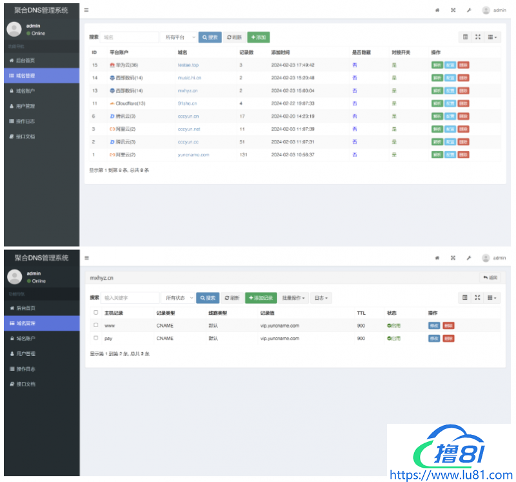The image size is (516, 482).
Task: Click the 返回 back arrow button
Action: [x=490, y=277]
